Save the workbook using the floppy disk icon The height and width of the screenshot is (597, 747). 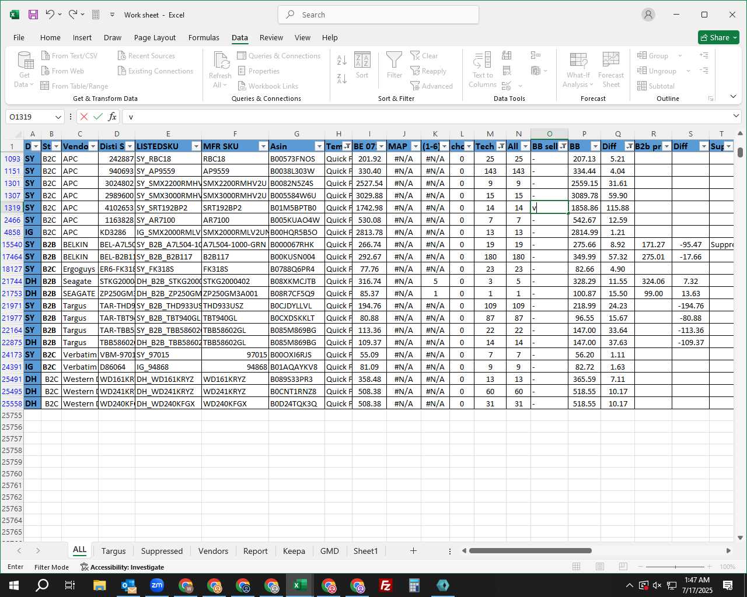coord(33,15)
